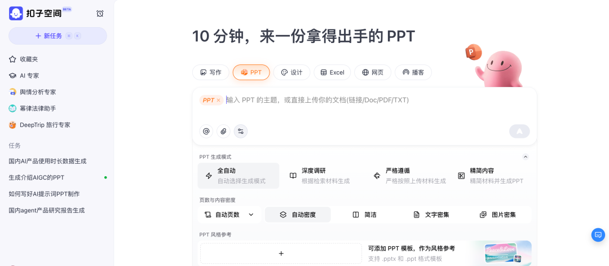Click the paperclip attachment icon
The image size is (609, 266).
coord(223,132)
